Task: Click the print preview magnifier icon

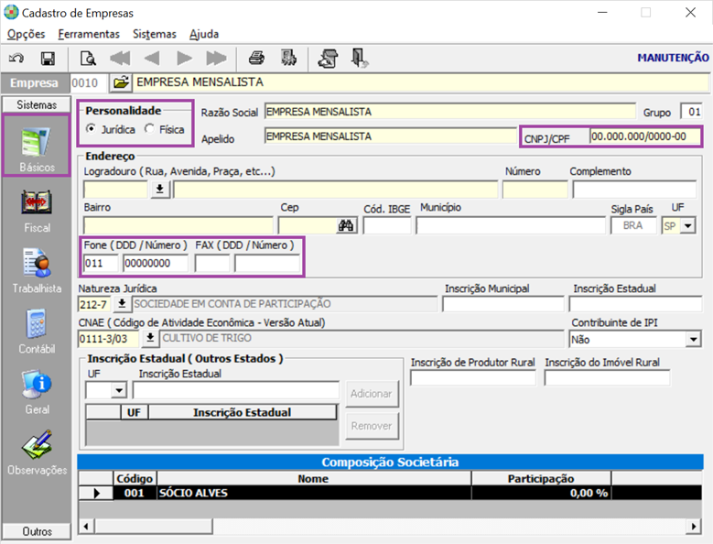Action: click(88, 59)
